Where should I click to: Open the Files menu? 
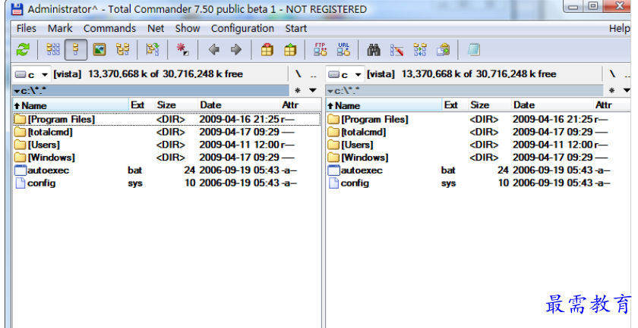(x=27, y=29)
